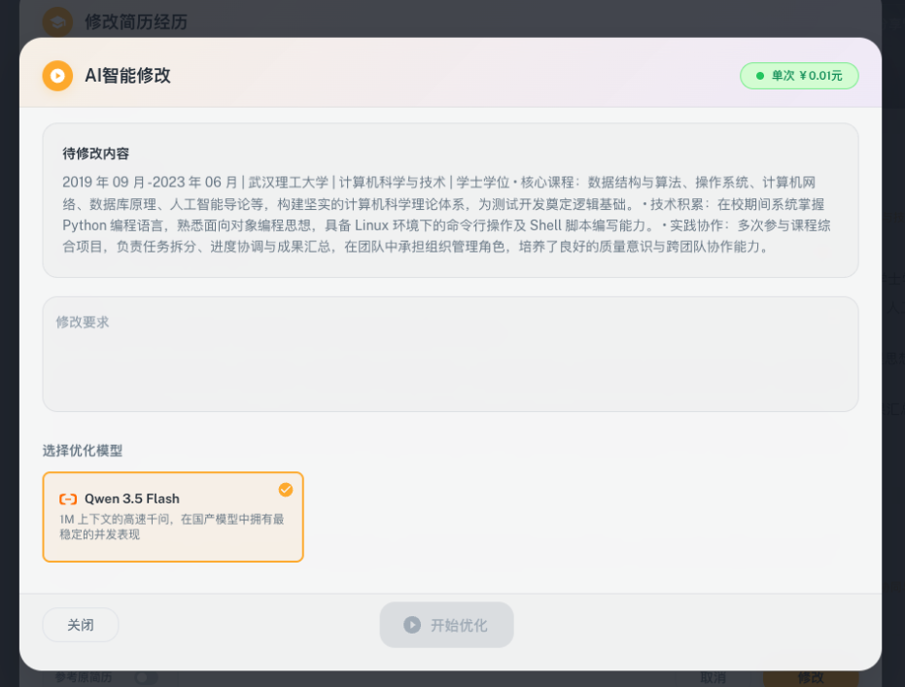Click the 修改简历经历 title in background

pos(136,22)
